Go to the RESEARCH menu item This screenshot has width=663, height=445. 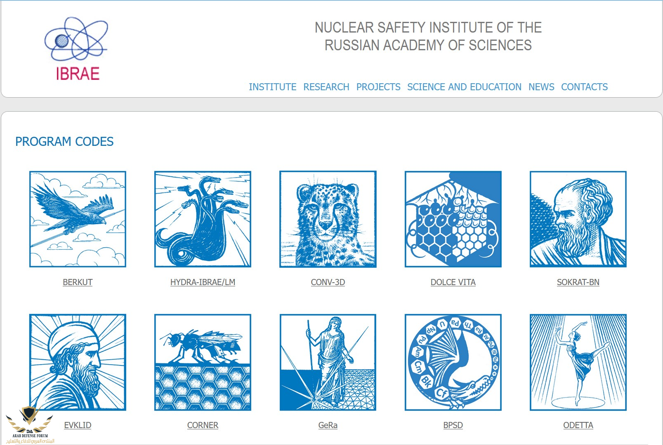[x=326, y=87]
